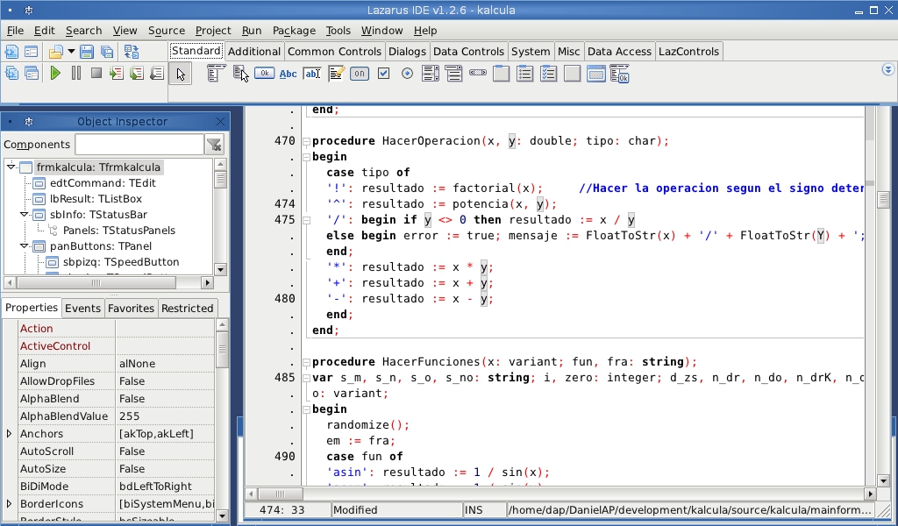Viewport: 898px width, 526px height.
Task: Open the recent files dropdown arrow beside Open
Action: click(x=71, y=52)
